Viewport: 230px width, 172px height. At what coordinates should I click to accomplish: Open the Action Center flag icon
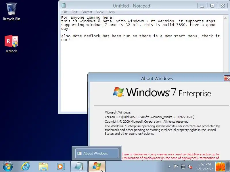pyautogui.click(x=176, y=167)
